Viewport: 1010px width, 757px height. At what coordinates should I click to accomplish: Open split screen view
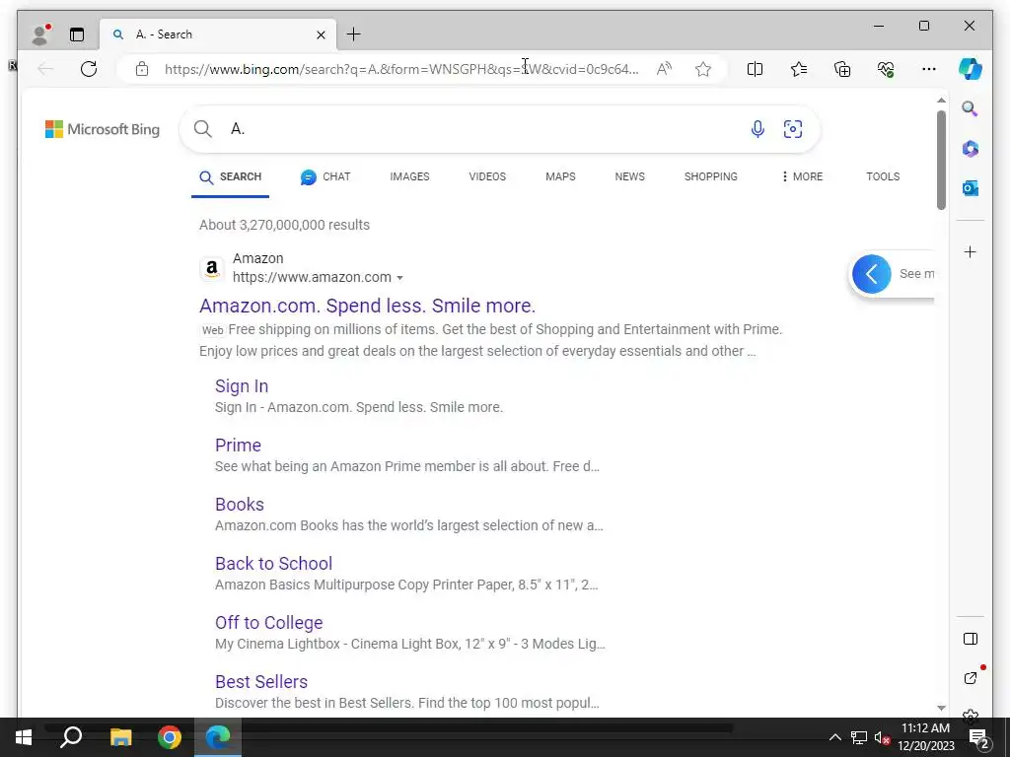tap(755, 69)
